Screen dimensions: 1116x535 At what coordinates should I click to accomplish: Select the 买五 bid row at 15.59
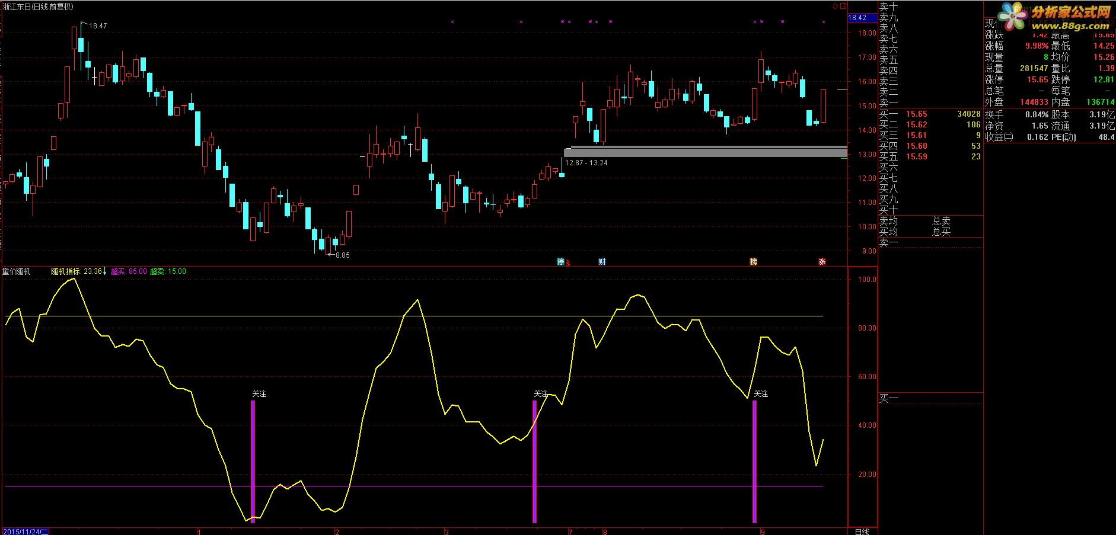click(x=930, y=156)
